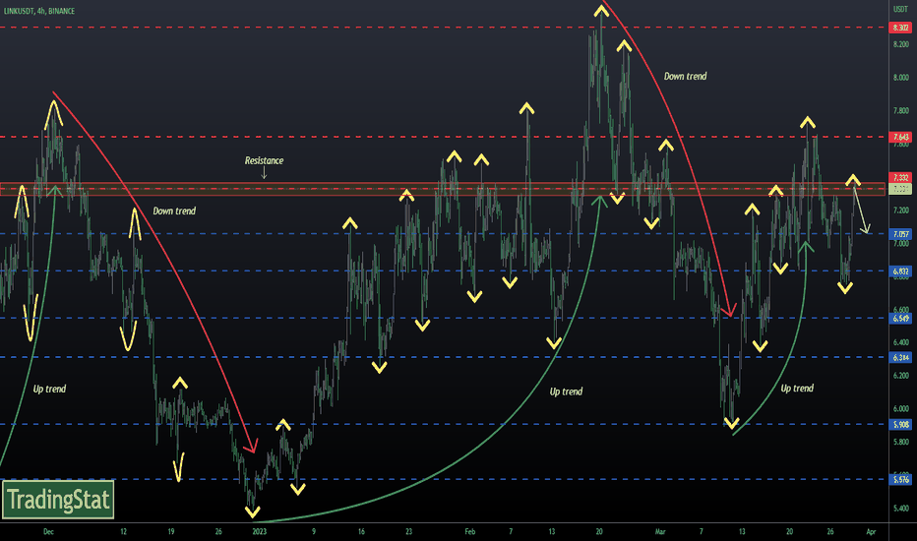The height and width of the screenshot is (541, 917).
Task: Click the Feb label on the time axis
Action: pos(469,531)
